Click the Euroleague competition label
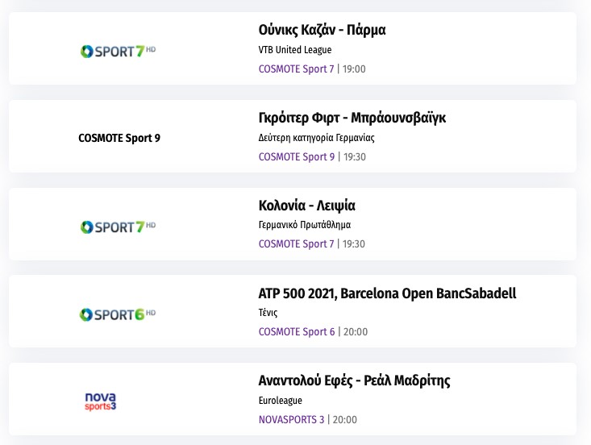The width and height of the screenshot is (591, 445). (x=279, y=400)
